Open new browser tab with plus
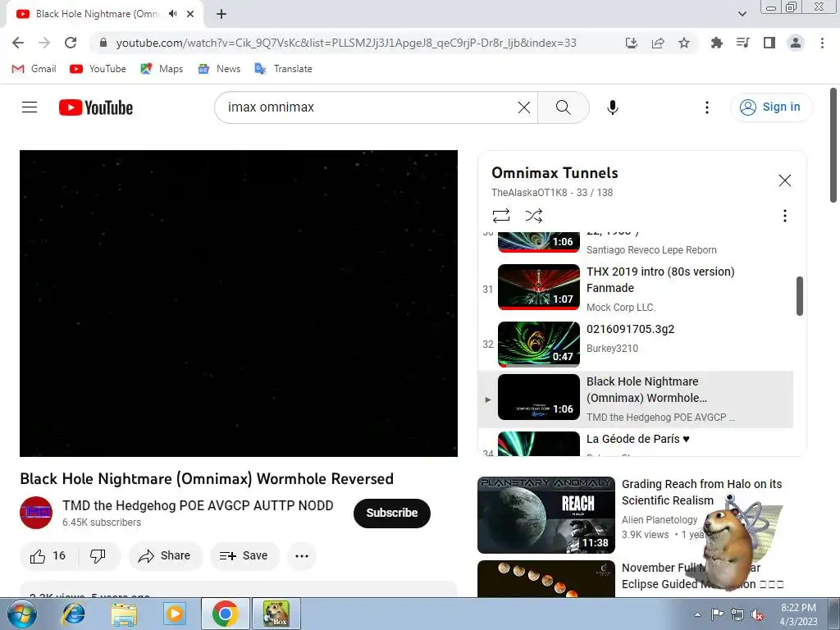The width and height of the screenshot is (840, 630). tap(221, 14)
